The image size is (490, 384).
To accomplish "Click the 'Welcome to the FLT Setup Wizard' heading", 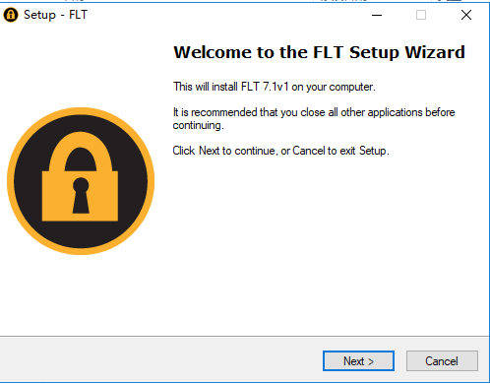I will (x=319, y=52).
